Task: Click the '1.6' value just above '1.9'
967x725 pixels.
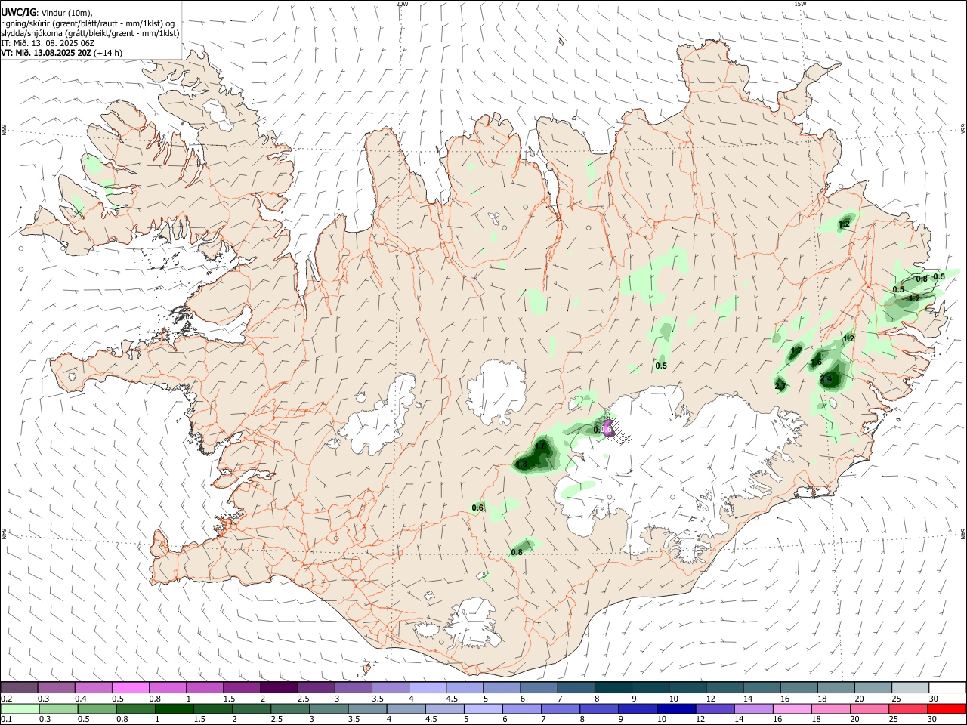Action: click(x=540, y=447)
